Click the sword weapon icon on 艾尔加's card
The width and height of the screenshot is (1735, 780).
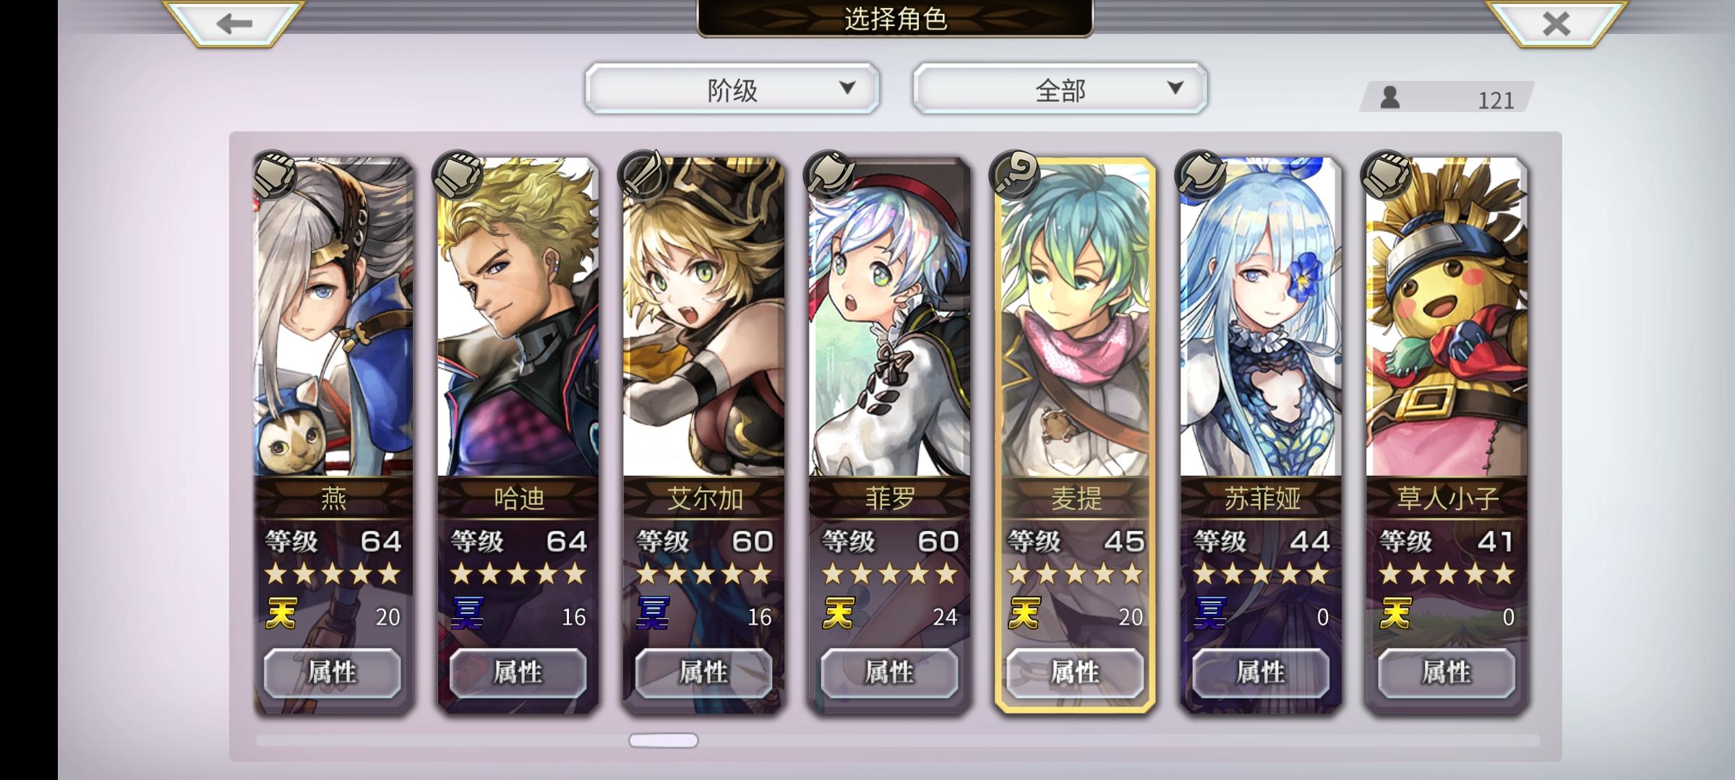(643, 174)
